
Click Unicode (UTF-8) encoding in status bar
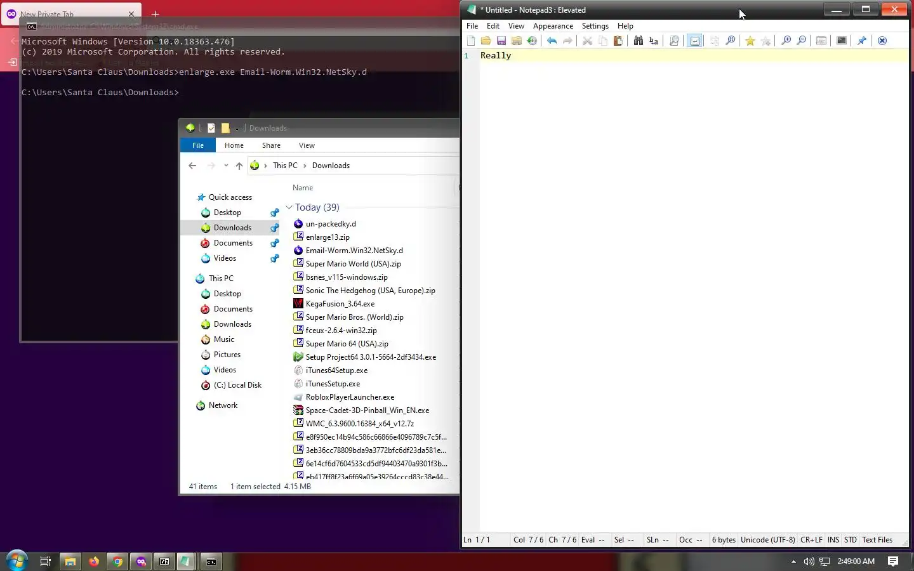coord(767,540)
